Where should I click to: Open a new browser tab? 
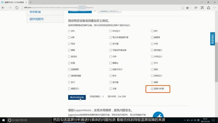point(31,2)
